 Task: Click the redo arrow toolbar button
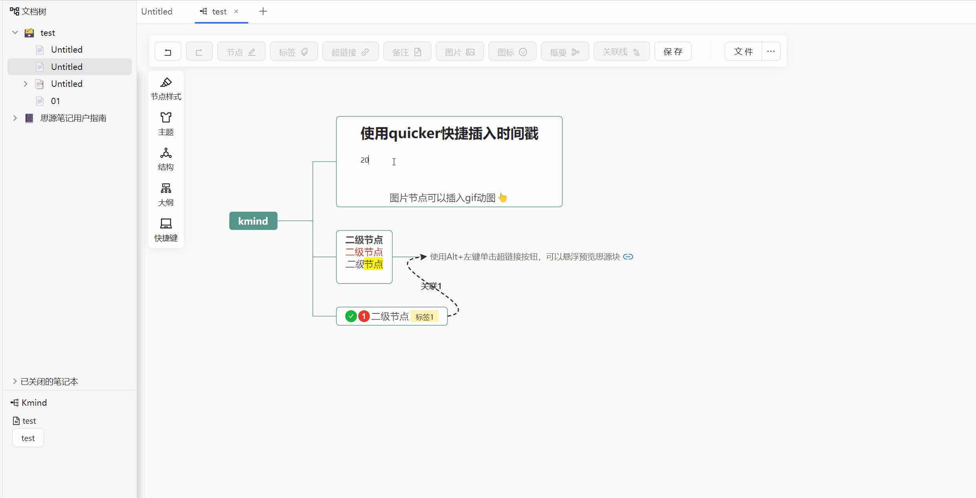199,52
